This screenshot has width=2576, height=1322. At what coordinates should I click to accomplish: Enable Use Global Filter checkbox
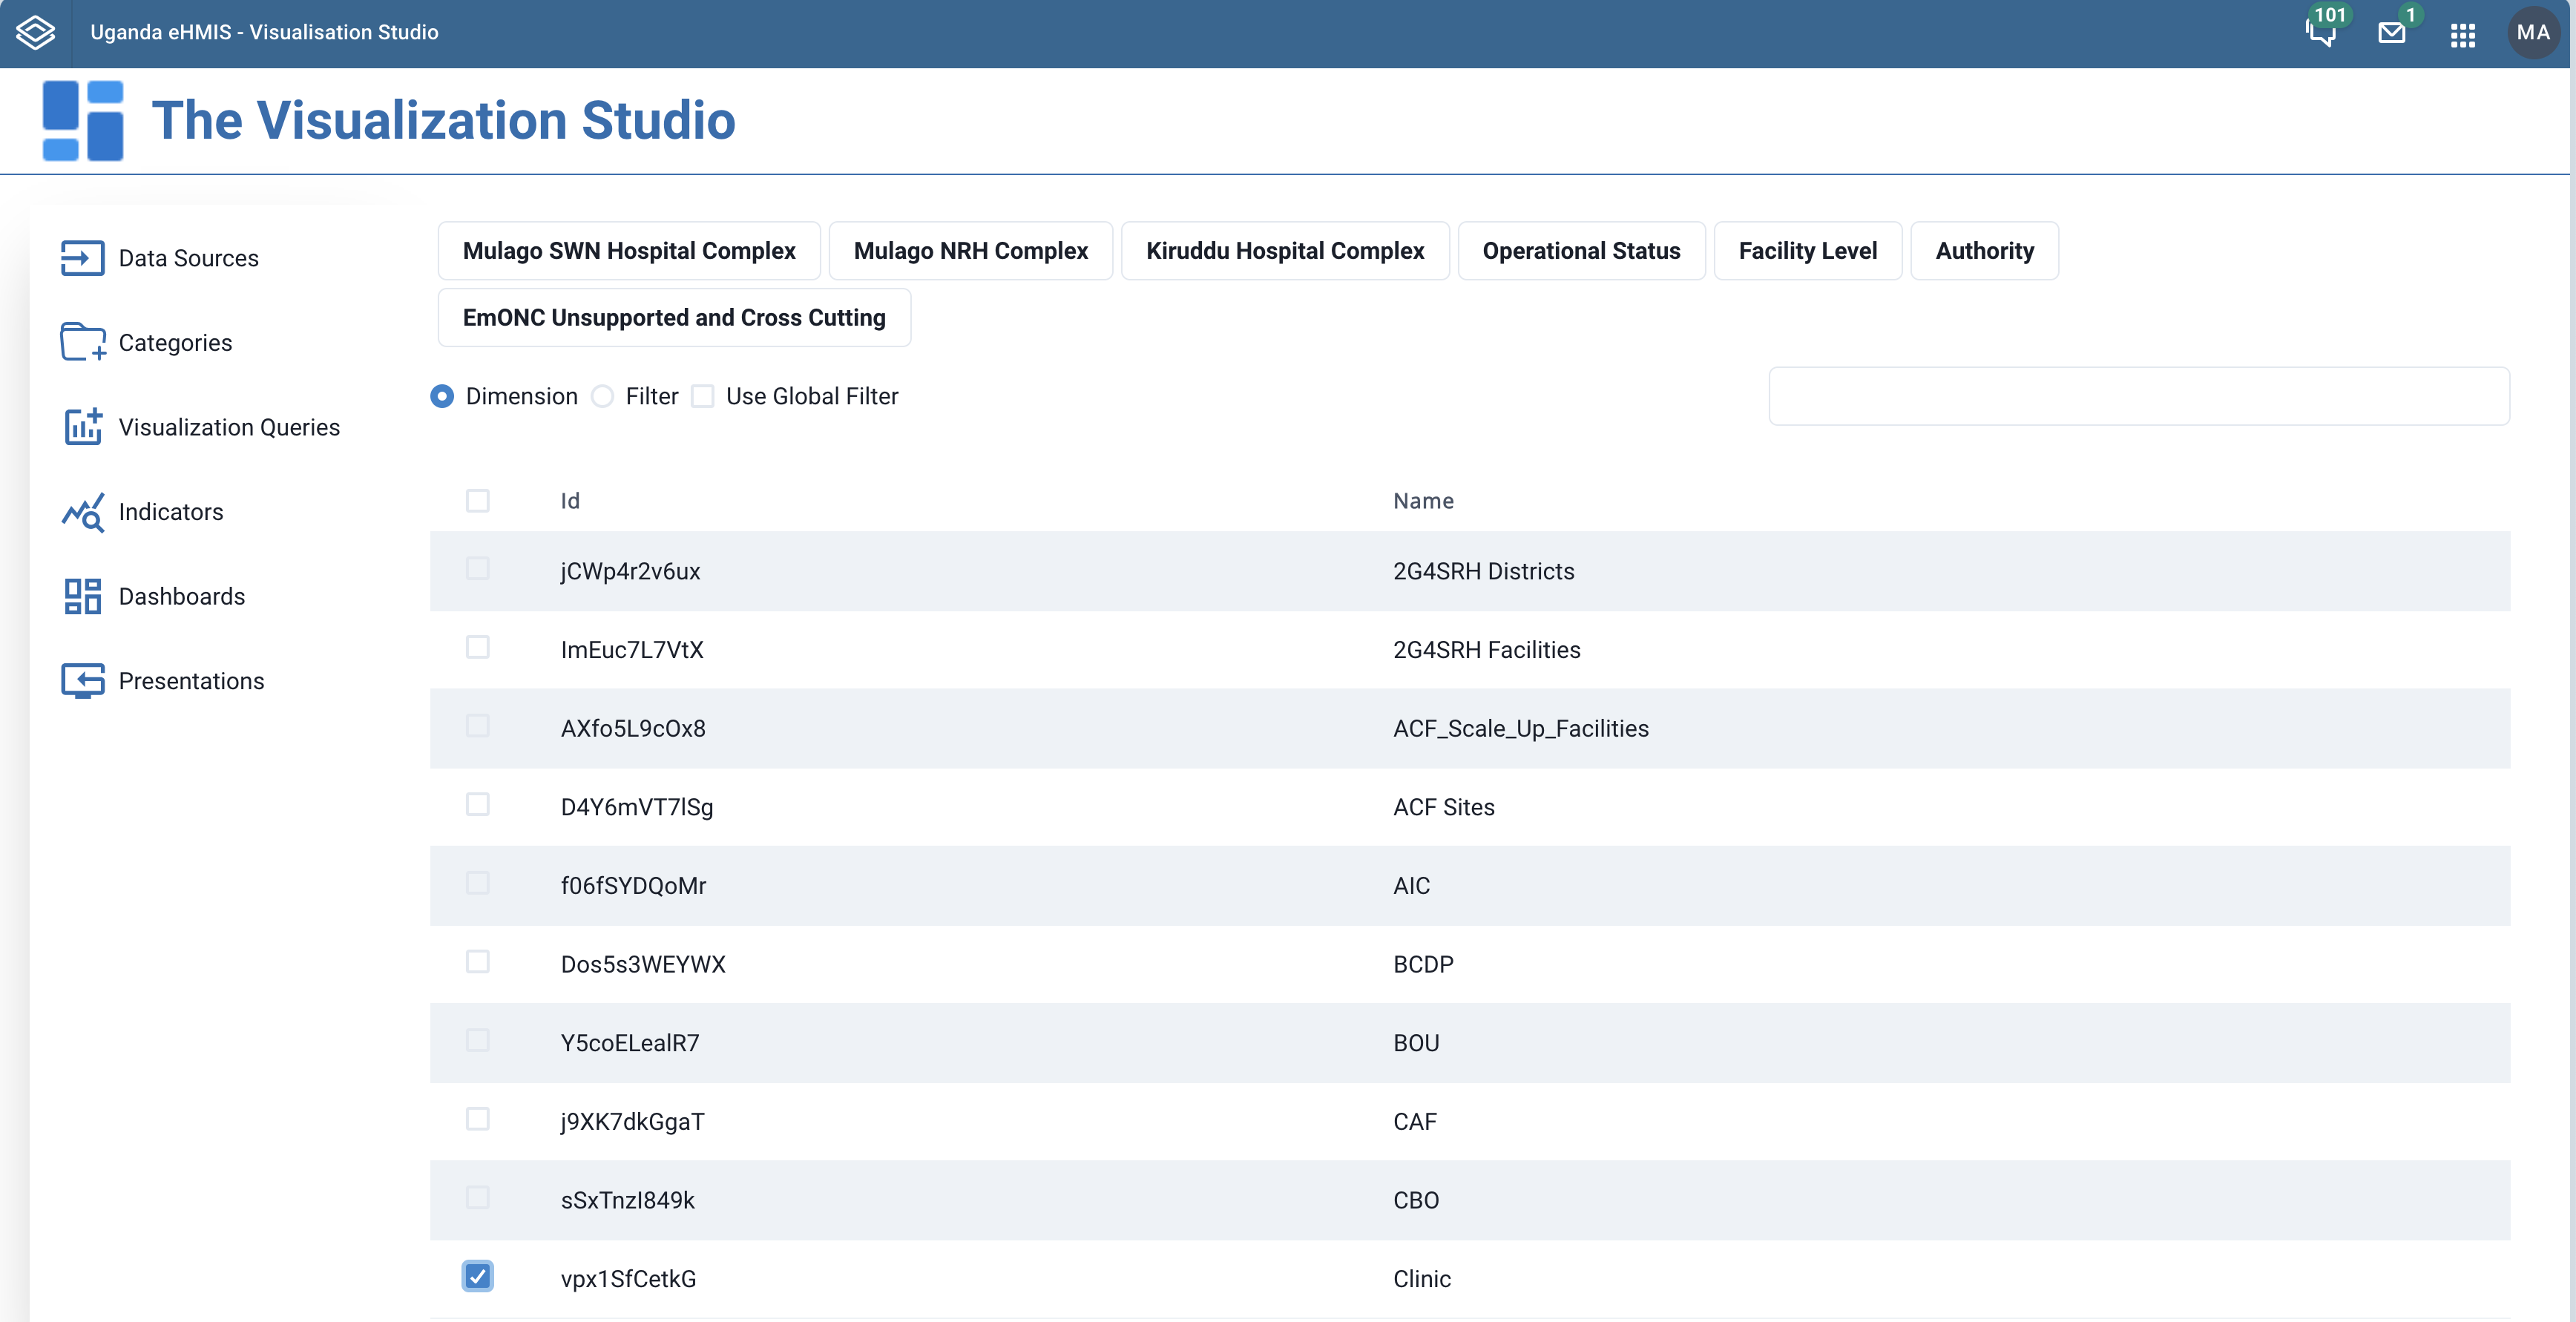(x=703, y=397)
